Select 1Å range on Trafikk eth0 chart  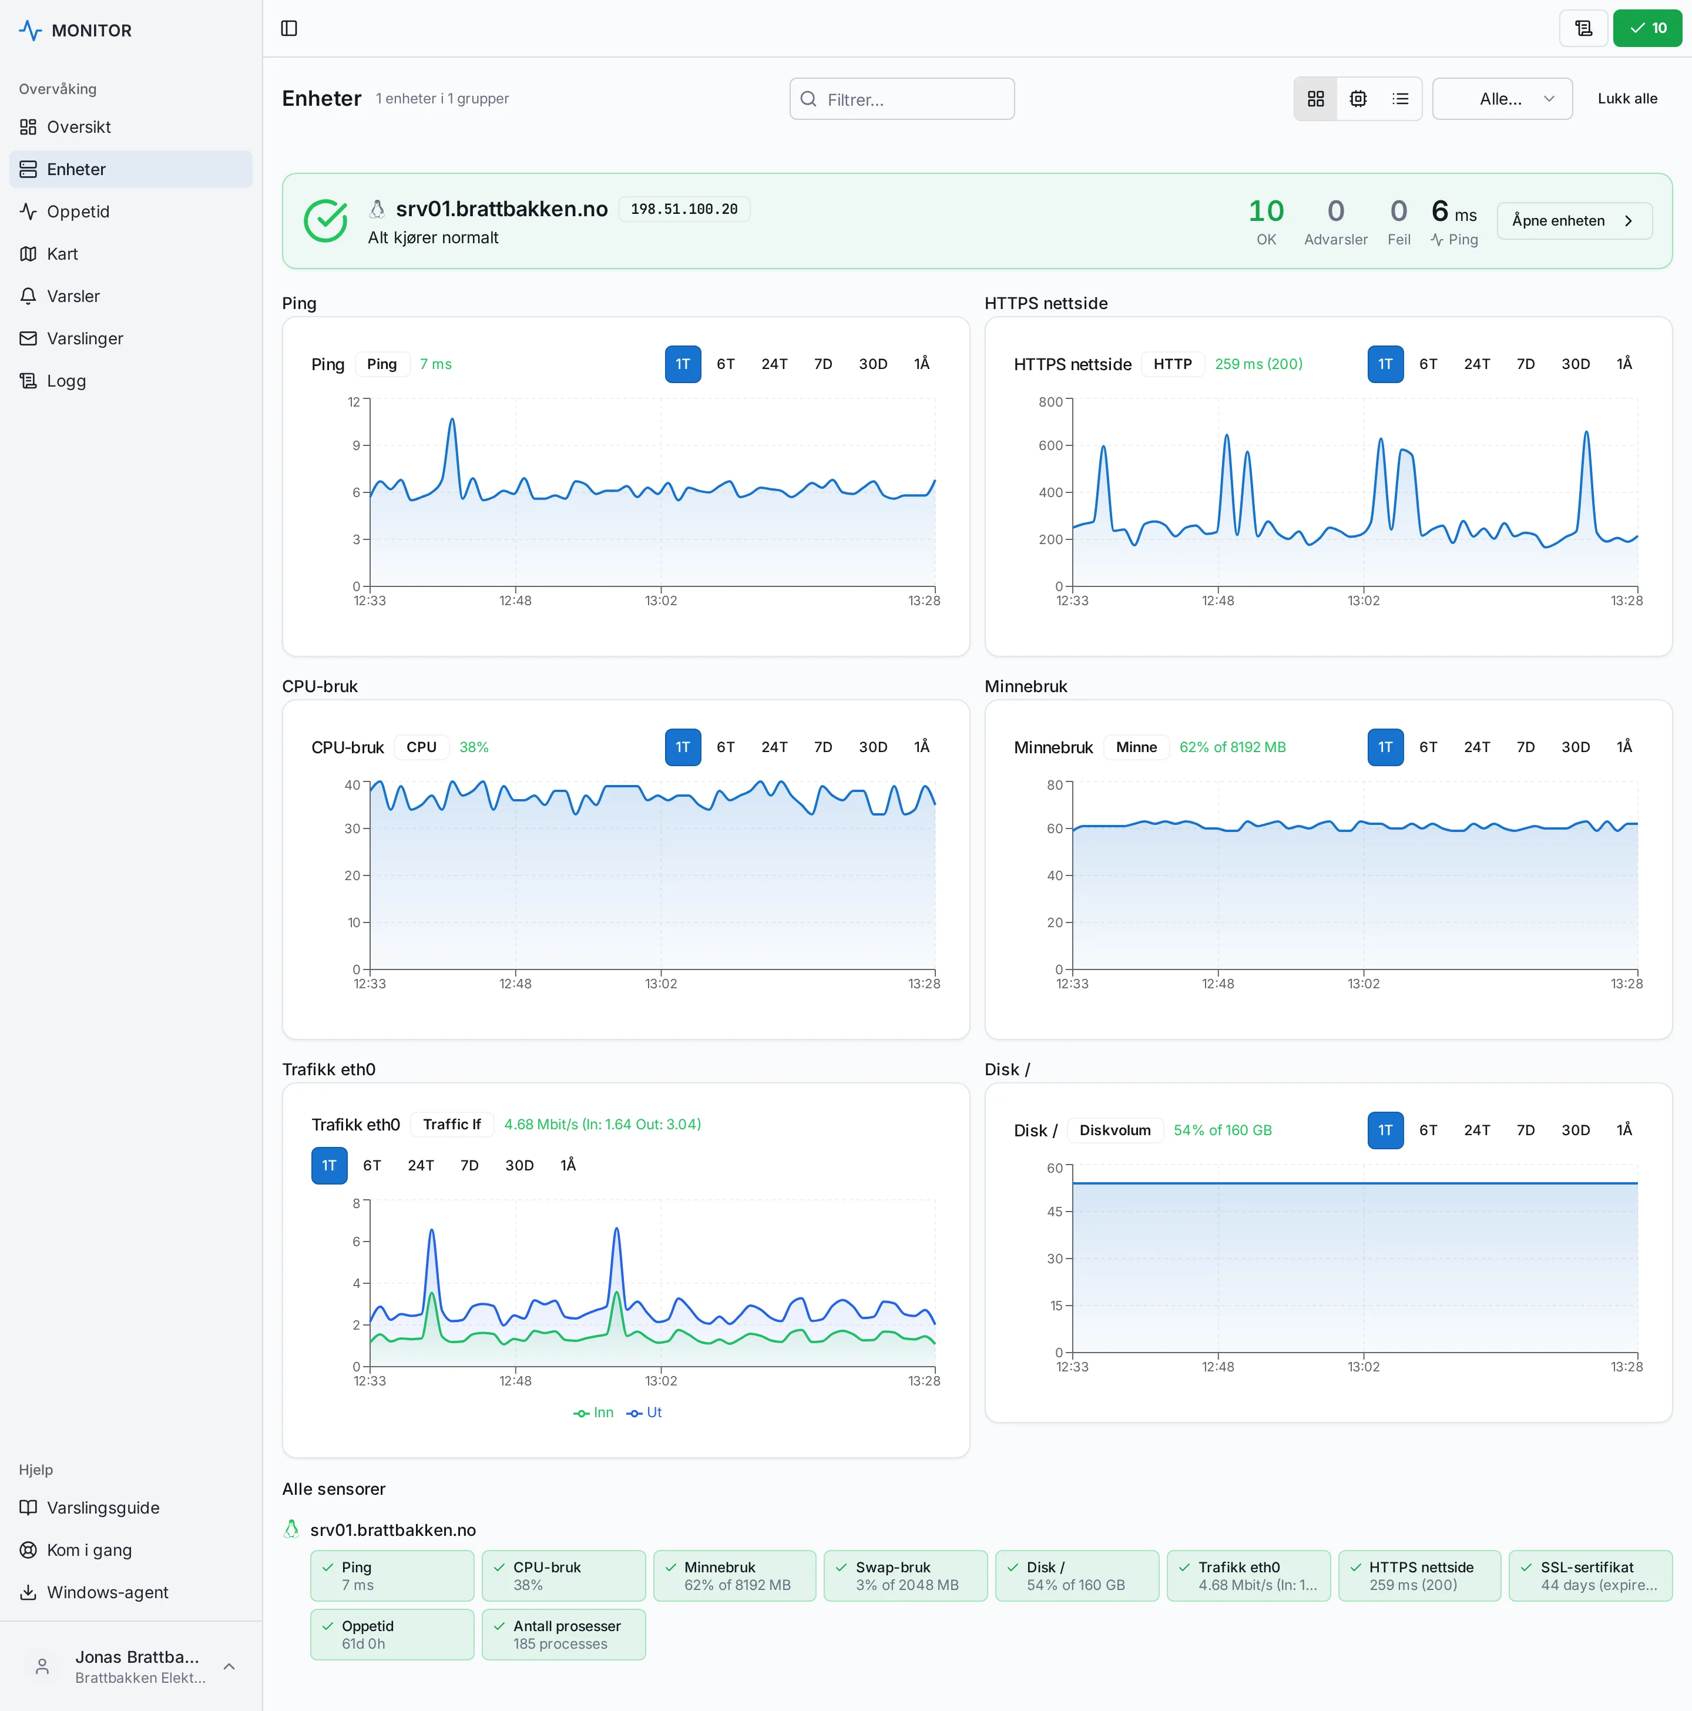click(x=568, y=1166)
